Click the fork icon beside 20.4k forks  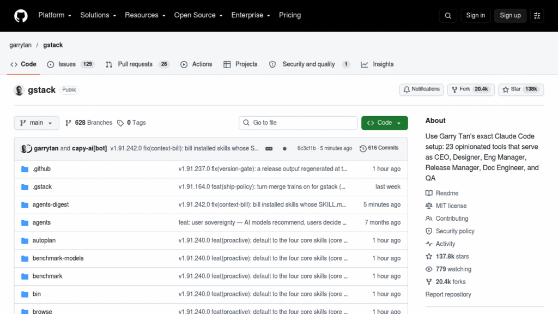pyautogui.click(x=429, y=282)
